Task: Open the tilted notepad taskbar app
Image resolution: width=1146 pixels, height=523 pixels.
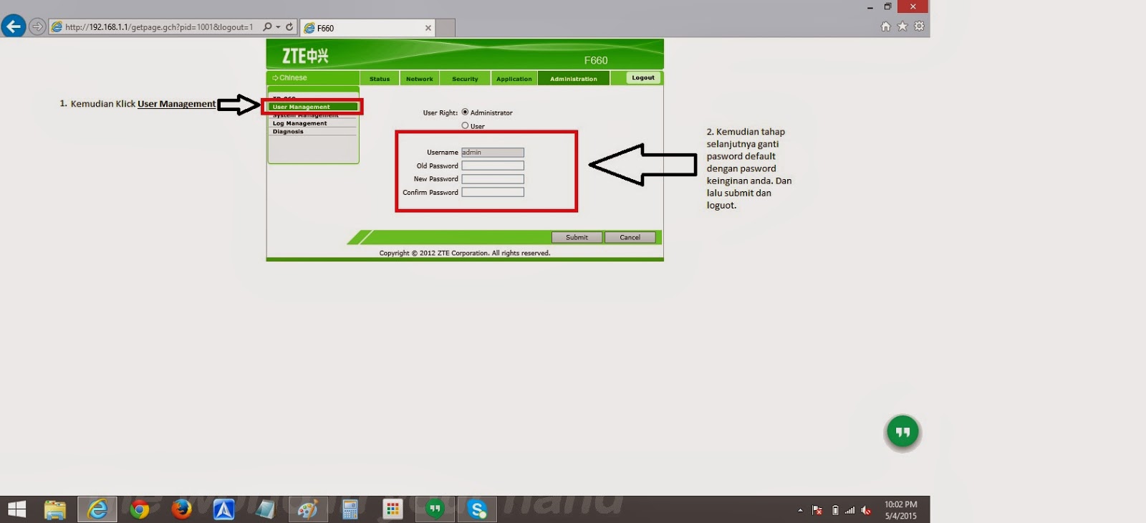Action: (x=265, y=509)
